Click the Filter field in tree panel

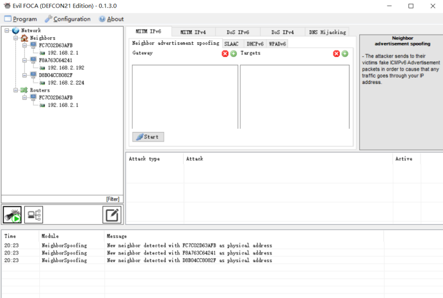coord(62,199)
